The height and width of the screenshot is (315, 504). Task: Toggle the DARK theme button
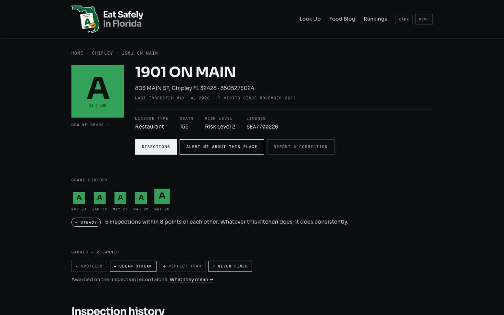[404, 19]
